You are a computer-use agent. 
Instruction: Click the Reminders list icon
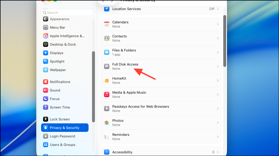(x=107, y=137)
